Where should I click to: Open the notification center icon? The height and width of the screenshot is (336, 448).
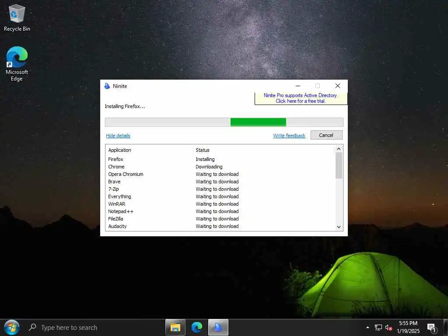[x=432, y=328]
